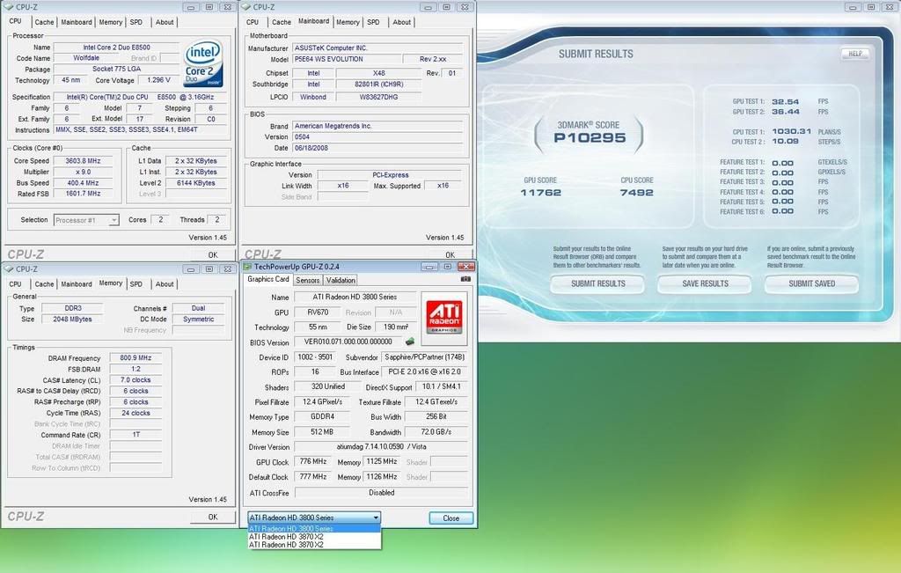Click the Driver Version field atiumdag 7.14.10.0590
This screenshot has height=573, width=901.
[x=381, y=446]
